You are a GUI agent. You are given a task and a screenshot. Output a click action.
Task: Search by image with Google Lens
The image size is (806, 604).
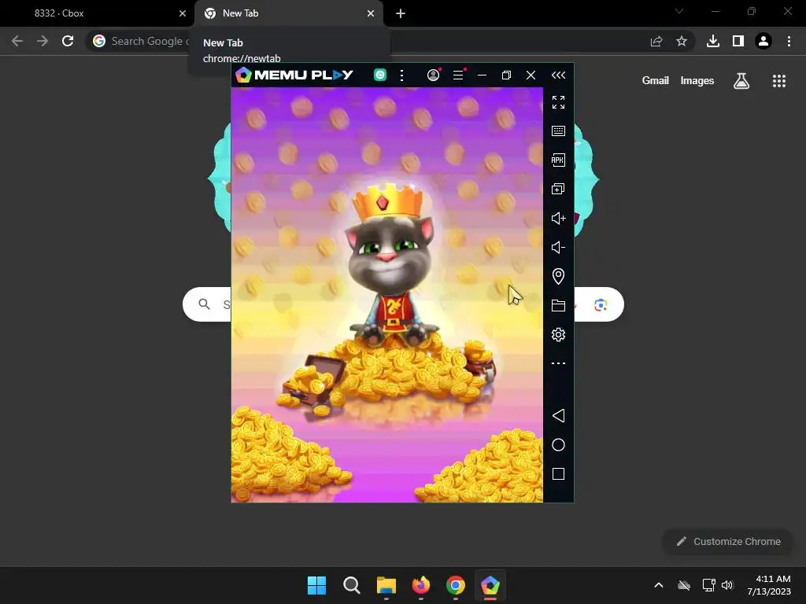point(601,304)
